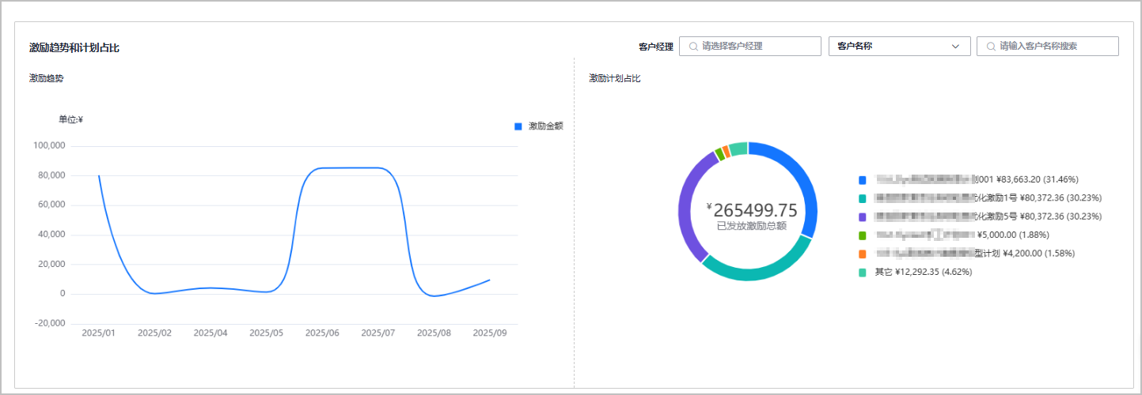Image resolution: width=1142 pixels, height=395 pixels.
Task: Click the 2025/06 label on the x-axis
Action: pos(322,333)
